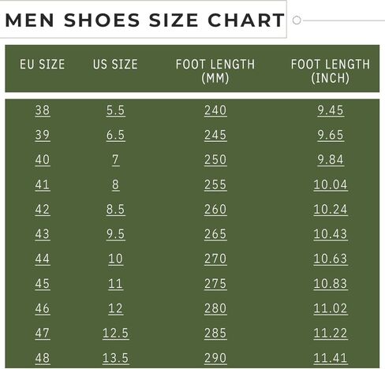The image size is (385, 369).
Task: Click the US size 9.5 entry
Action: pyautogui.click(x=116, y=234)
